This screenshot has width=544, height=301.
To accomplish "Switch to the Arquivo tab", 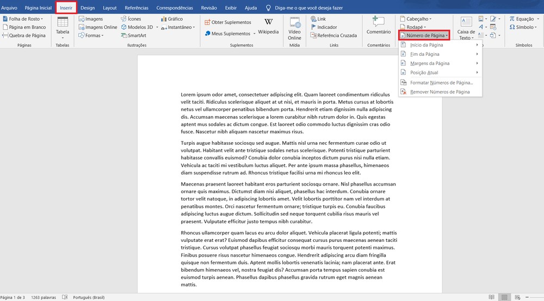I will pos(9,8).
